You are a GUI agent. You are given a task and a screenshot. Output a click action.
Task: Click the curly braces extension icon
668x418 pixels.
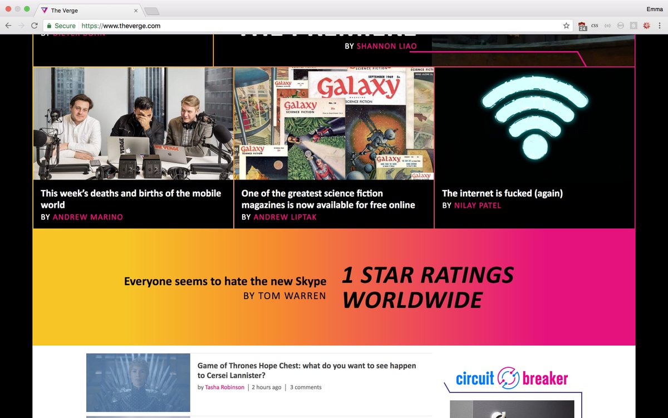(607, 26)
